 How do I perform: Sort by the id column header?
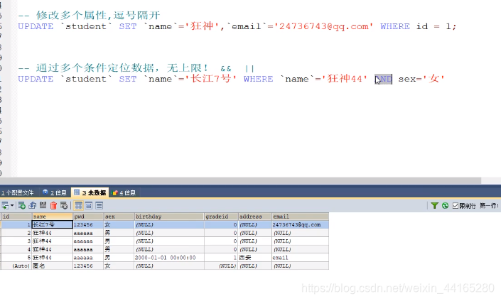click(x=16, y=217)
